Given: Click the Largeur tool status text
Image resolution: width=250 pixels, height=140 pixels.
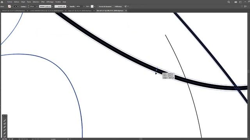Looking at the screenshot, I should pyautogui.click(x=53, y=139).
